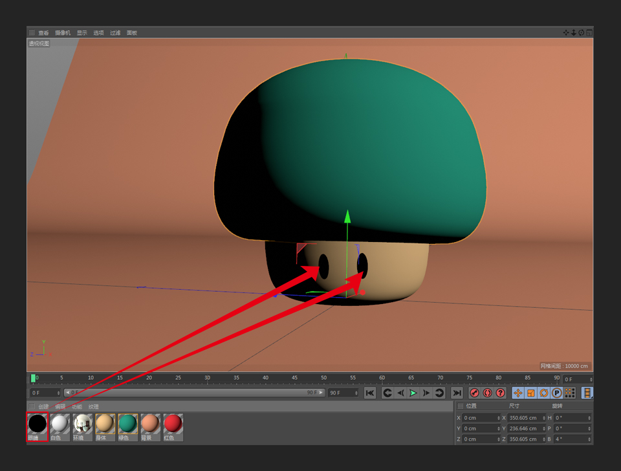Jump to the start of the animation

click(370, 393)
